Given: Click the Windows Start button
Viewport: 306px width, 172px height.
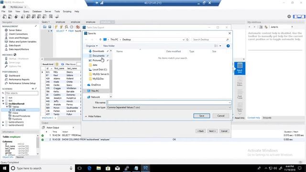Looking at the screenshot, I should coord(4,168).
